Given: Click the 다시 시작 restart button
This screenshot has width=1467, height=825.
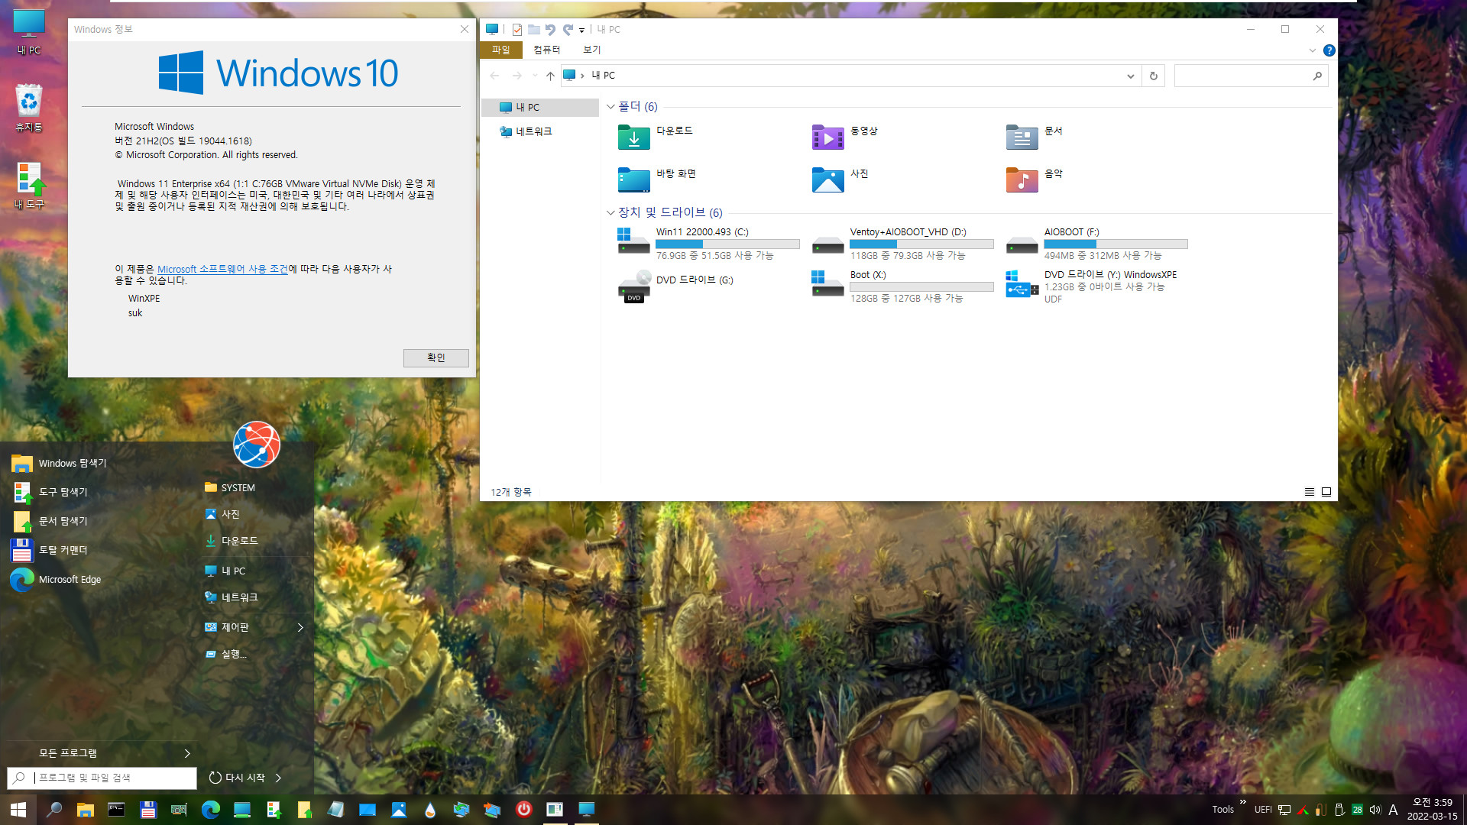Looking at the screenshot, I should pos(237,778).
